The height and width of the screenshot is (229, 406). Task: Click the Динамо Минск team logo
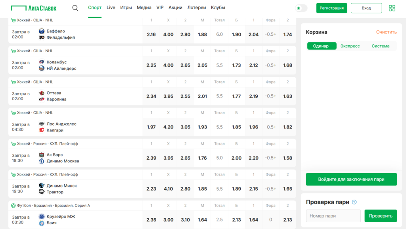(x=41, y=185)
